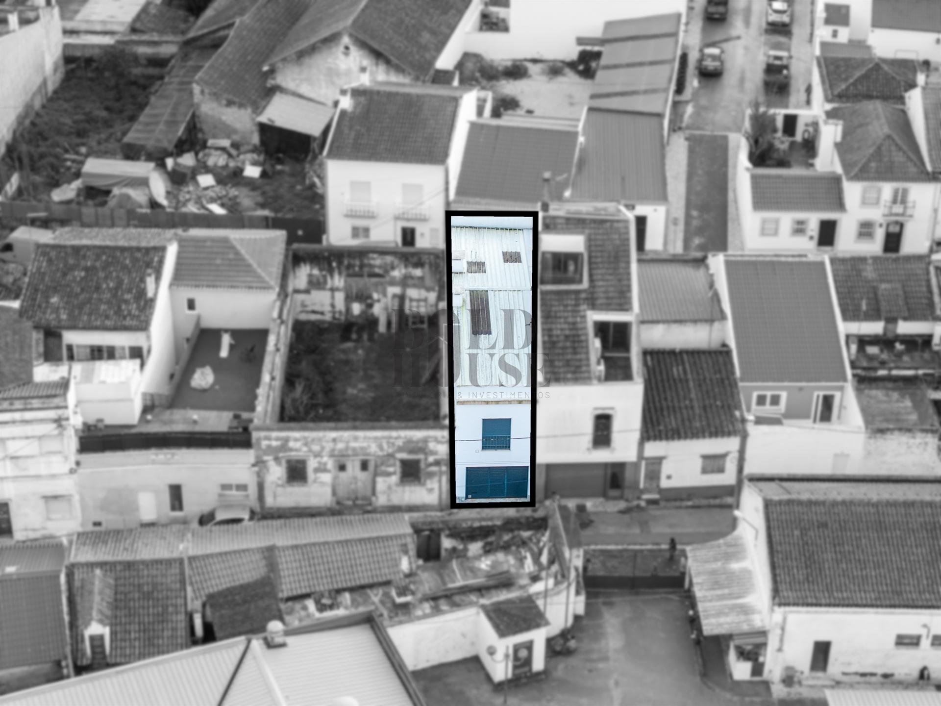This screenshot has width=941, height=706.
Task: Click the blue shuttered window above the garage
Action: coord(496,434)
